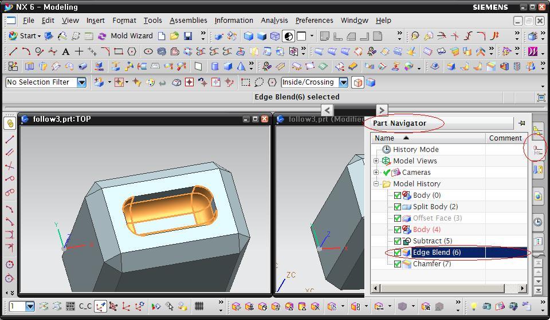The image size is (550, 320).
Task: Click the grid display icon in bottom toolbar
Action: click(199, 306)
